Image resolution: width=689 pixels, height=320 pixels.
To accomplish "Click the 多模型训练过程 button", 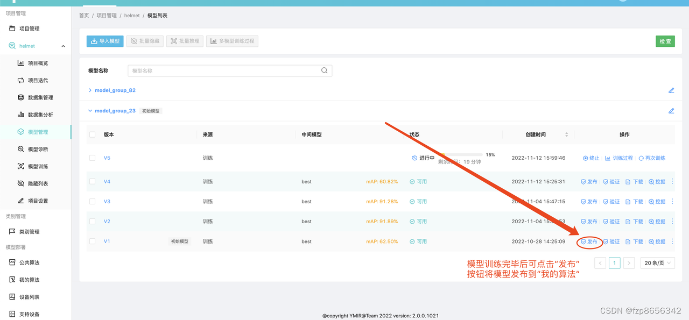I will 232,41.
